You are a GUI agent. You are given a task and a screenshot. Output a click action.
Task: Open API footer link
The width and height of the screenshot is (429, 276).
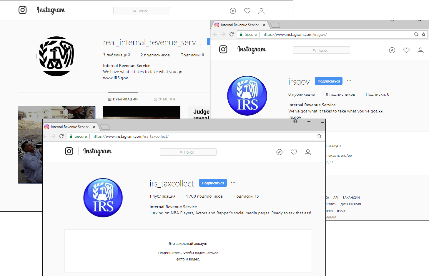click(x=336, y=198)
